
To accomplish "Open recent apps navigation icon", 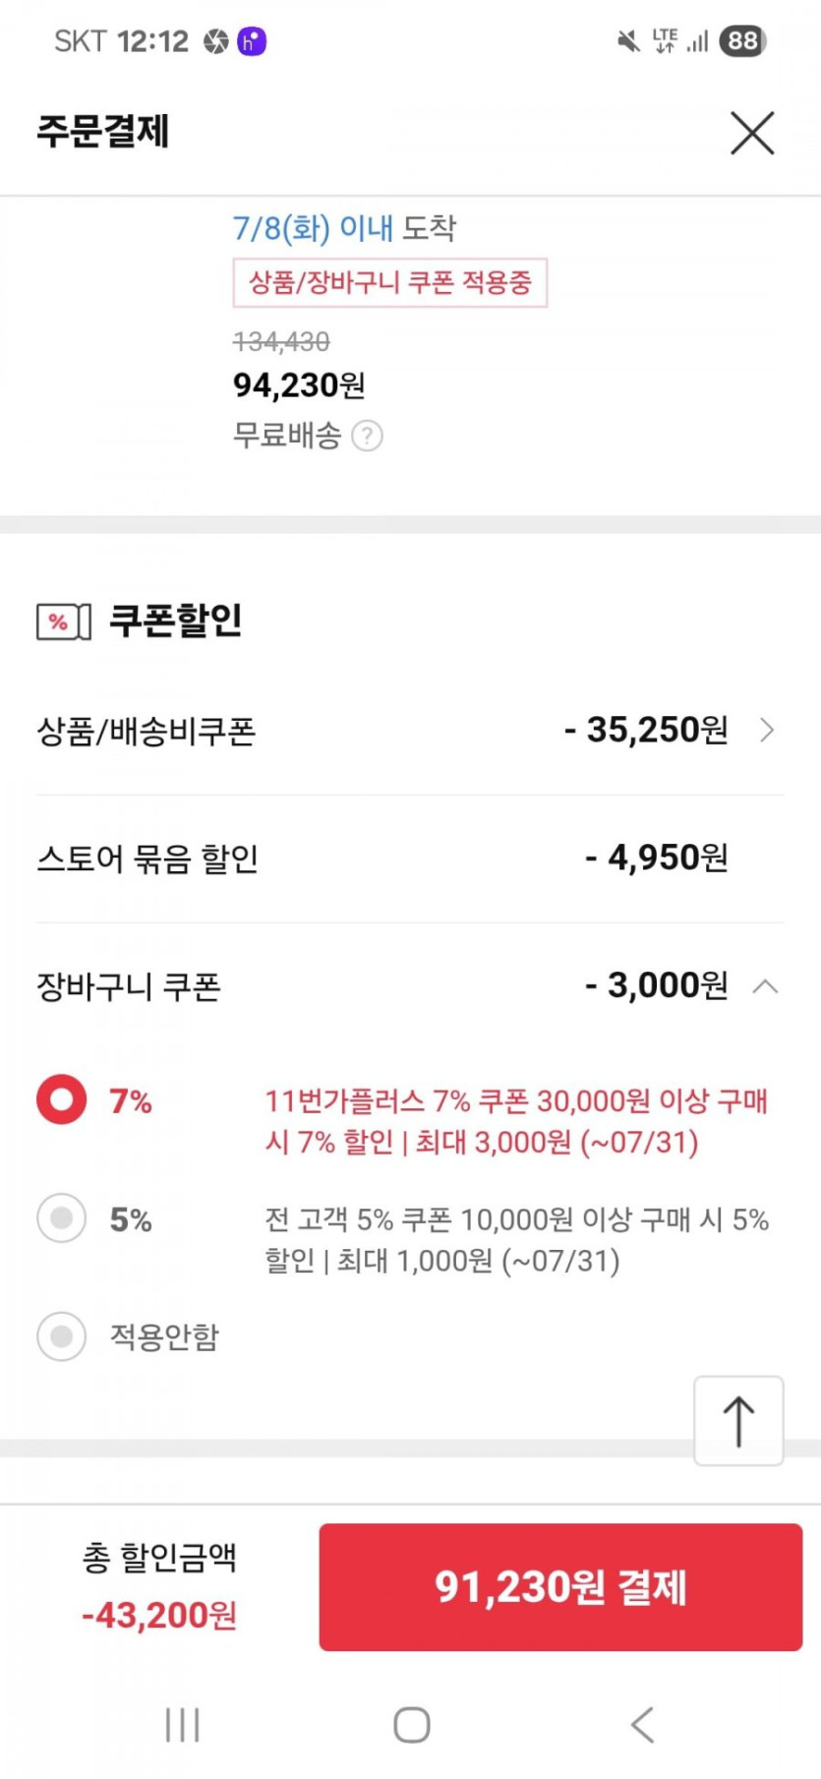I will [183, 1724].
